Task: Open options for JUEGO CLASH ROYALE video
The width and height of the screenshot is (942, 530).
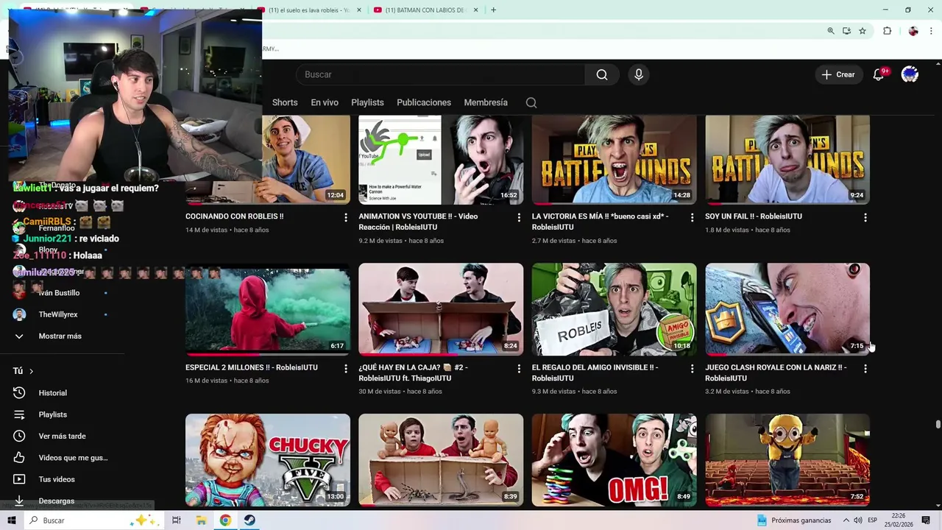Action: coord(865,368)
